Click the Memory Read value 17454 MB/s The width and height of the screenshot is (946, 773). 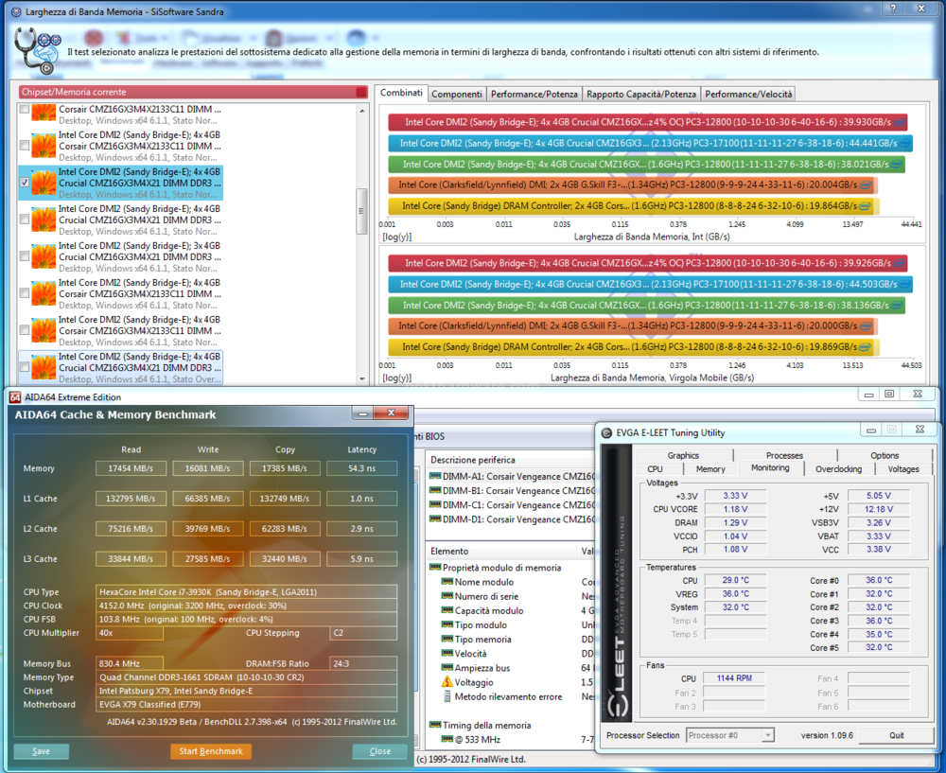[x=131, y=468]
